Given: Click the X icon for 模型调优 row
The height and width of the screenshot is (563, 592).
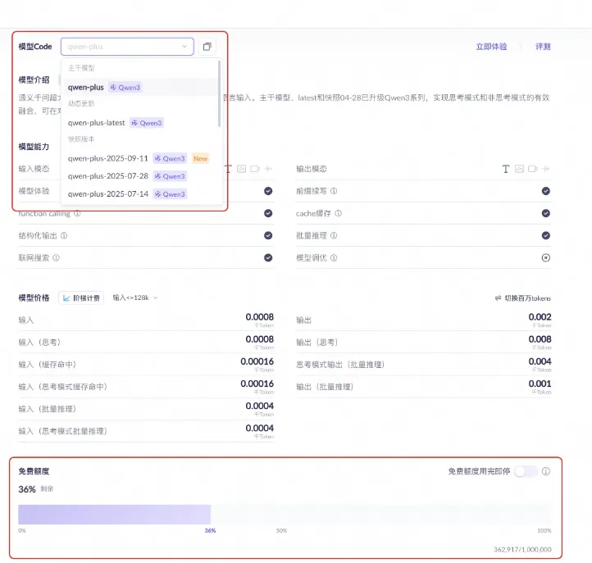Looking at the screenshot, I should pos(546,257).
